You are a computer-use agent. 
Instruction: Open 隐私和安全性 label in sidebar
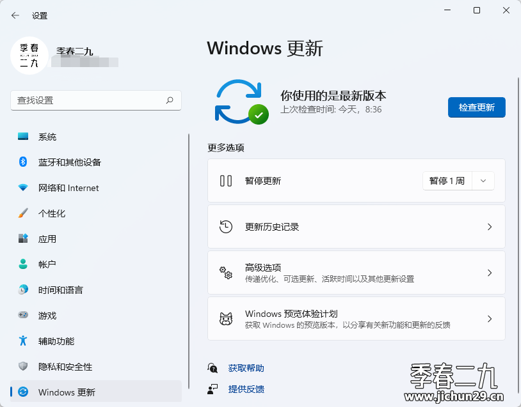point(65,367)
